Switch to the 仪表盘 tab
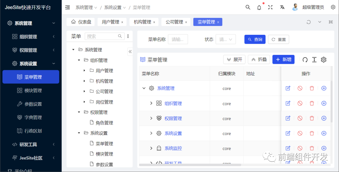This screenshot has height=172, width=339. [81, 22]
